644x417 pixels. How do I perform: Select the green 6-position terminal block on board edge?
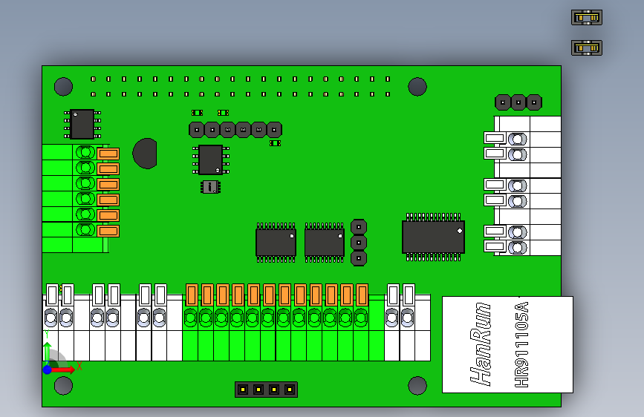(x=80, y=198)
